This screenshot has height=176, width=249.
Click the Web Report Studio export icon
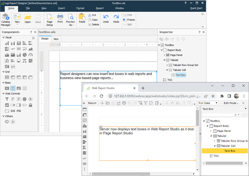pyautogui.click(x=119, y=103)
